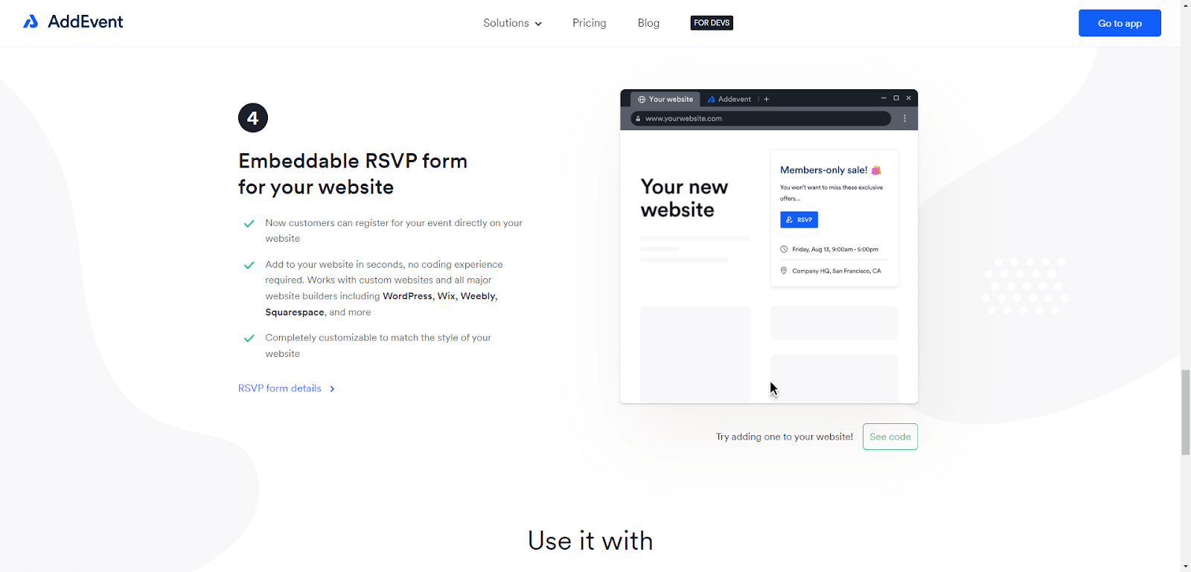Screen dimensions: 1191x572
Task: Click the page vertical scrollbar thumb
Action: coord(1185,411)
